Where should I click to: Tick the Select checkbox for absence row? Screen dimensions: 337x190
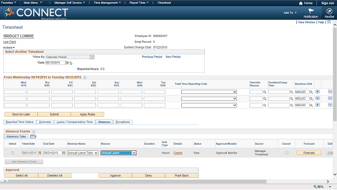coord(13,153)
